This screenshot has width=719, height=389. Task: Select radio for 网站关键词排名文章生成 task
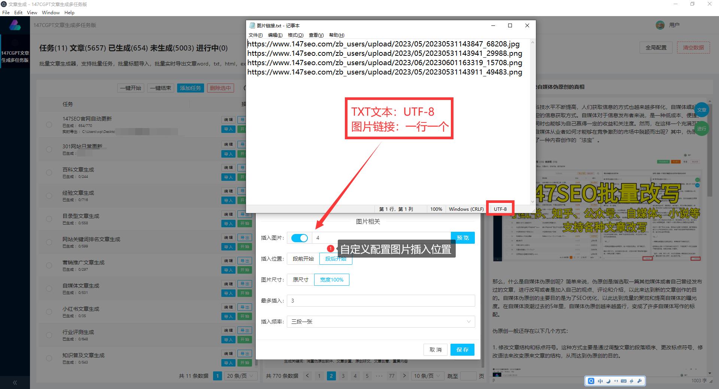point(49,242)
